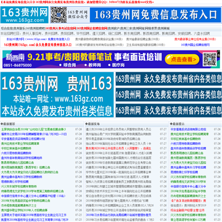Viewport: 222px width, 222px height.
Task: Open the 福泉市公安局2019年招聘辅警简章 post
Action: (x=34, y=134)
